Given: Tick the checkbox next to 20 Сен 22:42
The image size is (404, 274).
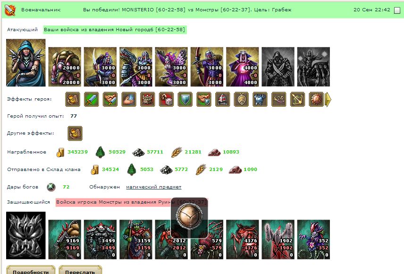Looking at the screenshot, I should point(397,10).
